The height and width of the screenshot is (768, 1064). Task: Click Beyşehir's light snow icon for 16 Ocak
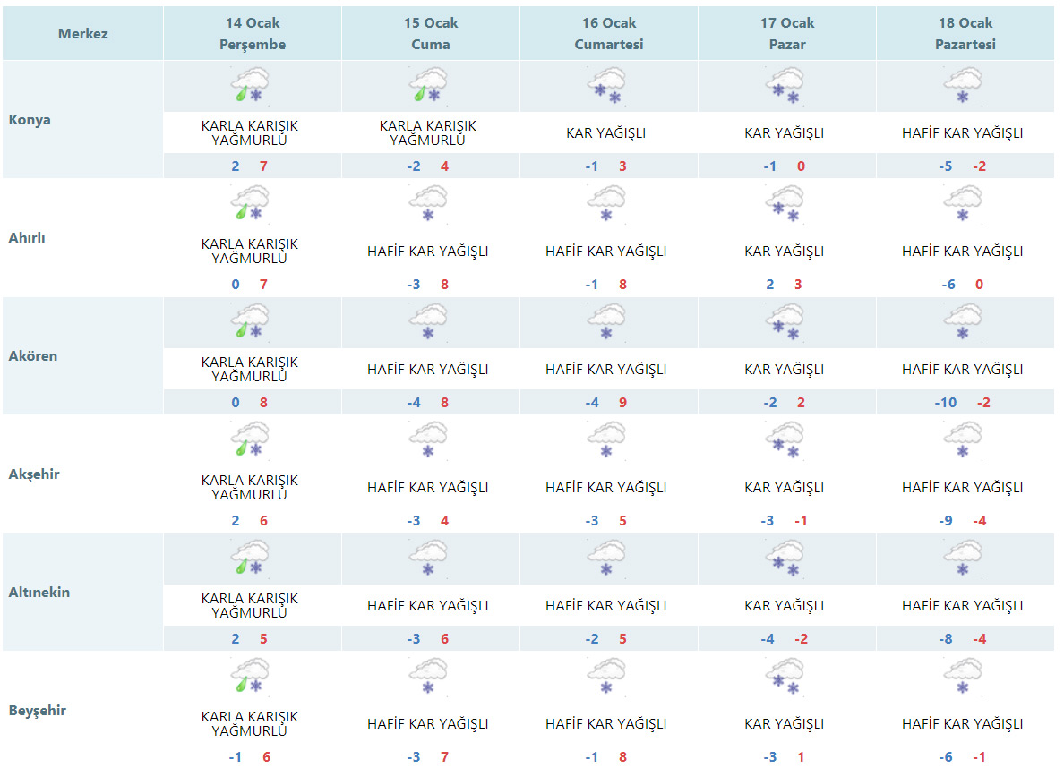pos(607,676)
